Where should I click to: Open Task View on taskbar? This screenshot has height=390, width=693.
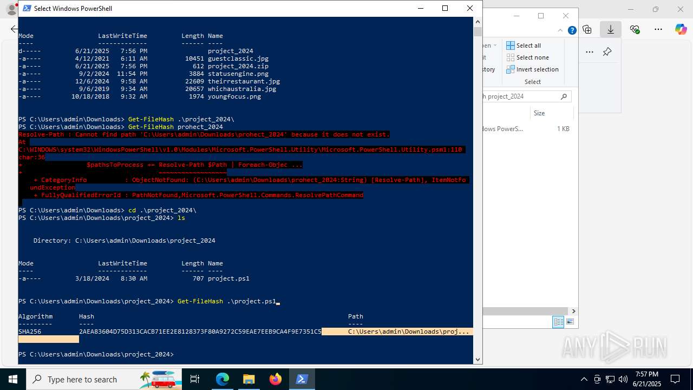click(x=195, y=379)
